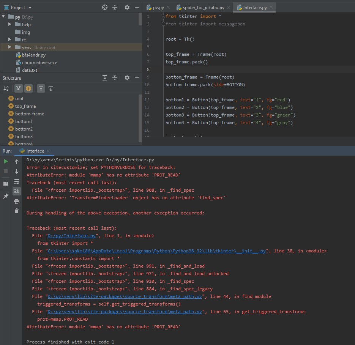Click the Stop process button in Run panel
The height and width of the screenshot is (345, 355).
6,171
